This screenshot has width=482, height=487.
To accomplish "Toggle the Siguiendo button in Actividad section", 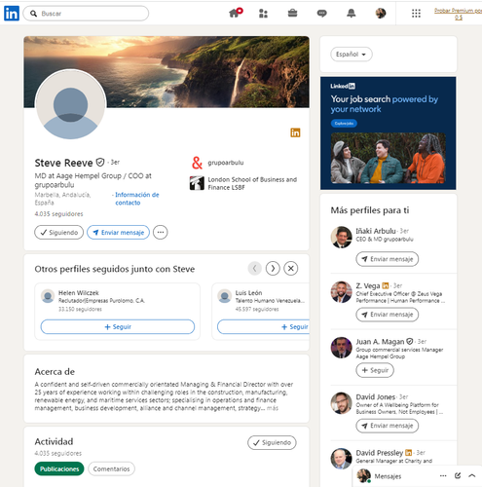I will tap(272, 442).
